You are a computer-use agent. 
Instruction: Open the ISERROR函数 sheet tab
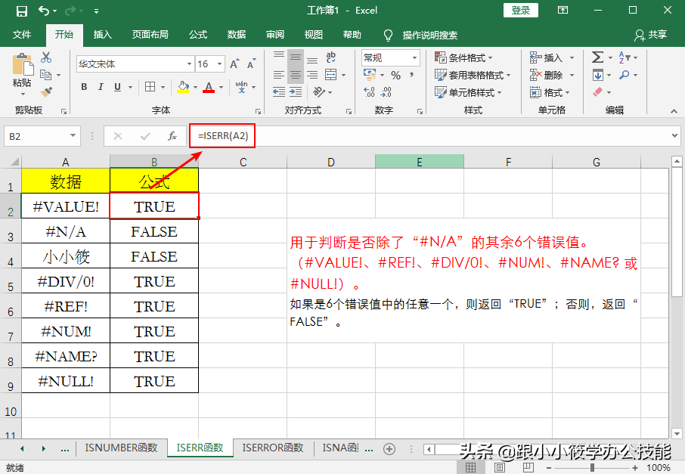[273, 448]
